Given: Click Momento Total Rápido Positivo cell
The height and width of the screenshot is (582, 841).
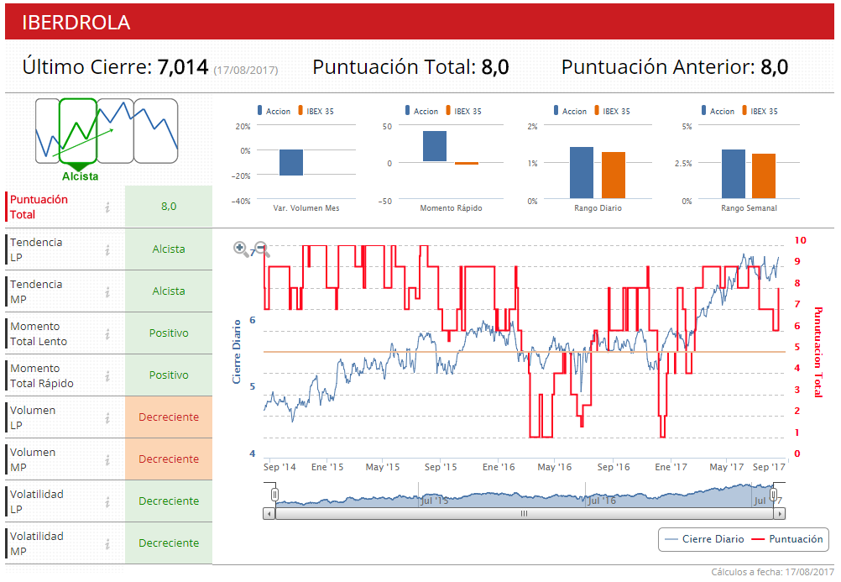Looking at the screenshot, I should point(169,375).
